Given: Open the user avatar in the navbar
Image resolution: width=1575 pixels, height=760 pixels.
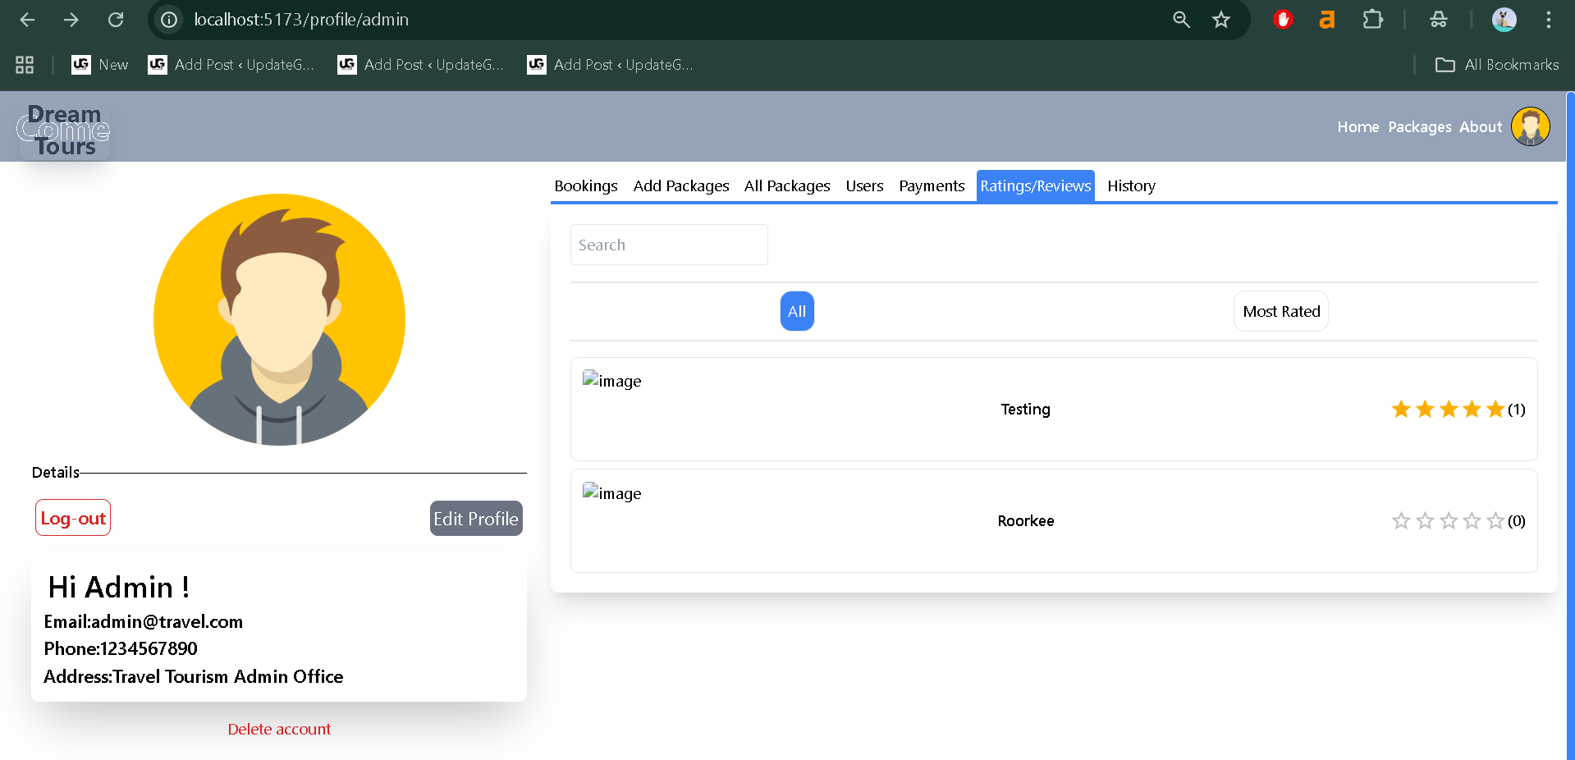Looking at the screenshot, I should click(x=1530, y=127).
